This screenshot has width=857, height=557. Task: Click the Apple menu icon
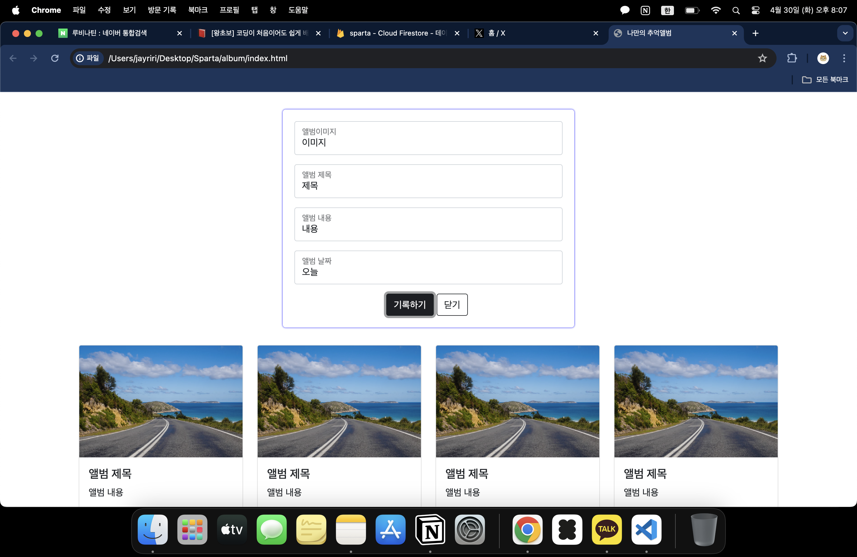16,10
